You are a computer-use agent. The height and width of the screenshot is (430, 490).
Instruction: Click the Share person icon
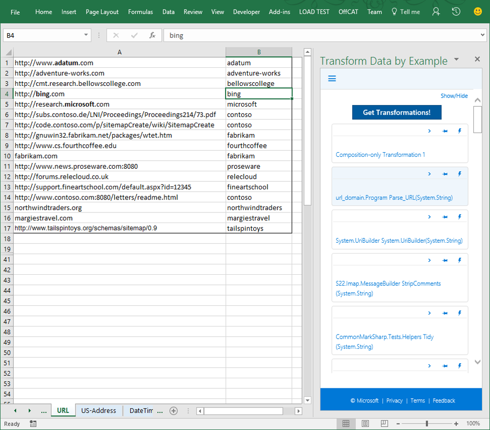click(x=436, y=12)
